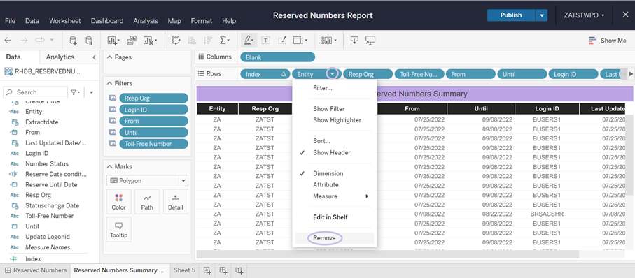Toggle Show Highlighter in context menu
The height and width of the screenshot is (278, 635).
337,120
